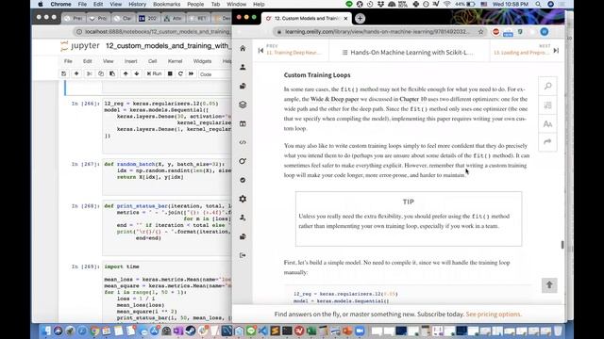This screenshot has width=604, height=339.
Task: Click the layers stack icon in O'Reilly sidebar
Action: coord(243,105)
